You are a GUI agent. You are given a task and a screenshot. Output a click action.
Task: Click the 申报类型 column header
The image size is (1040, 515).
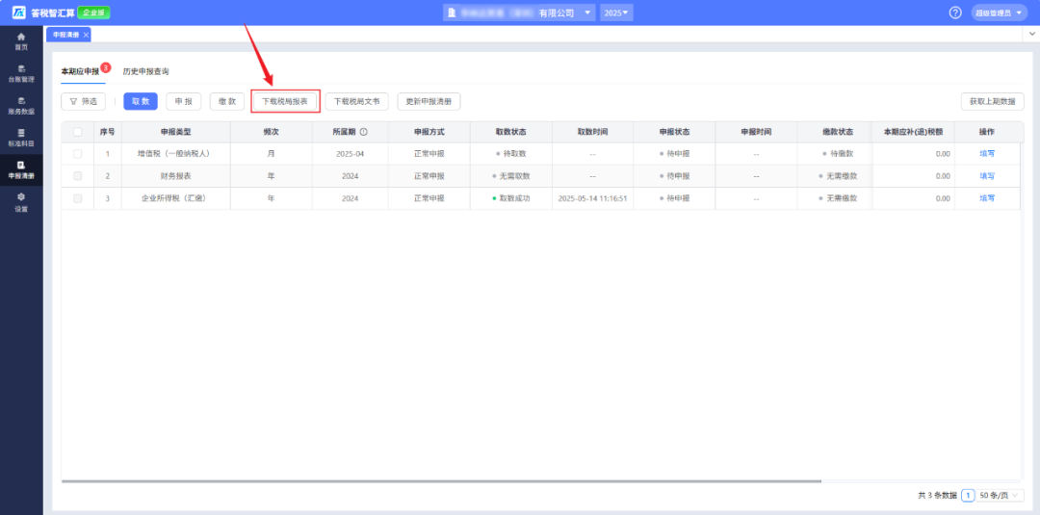[x=176, y=132]
